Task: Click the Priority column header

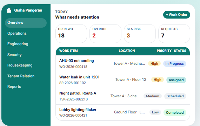Action: 164,51
